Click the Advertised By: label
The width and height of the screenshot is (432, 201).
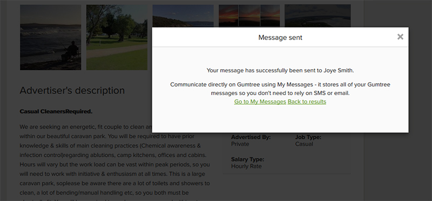coord(251,137)
